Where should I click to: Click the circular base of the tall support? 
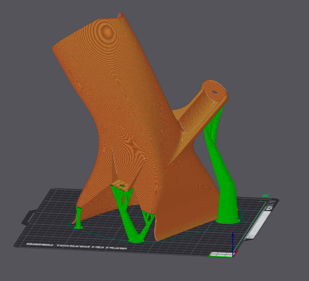(x=228, y=221)
